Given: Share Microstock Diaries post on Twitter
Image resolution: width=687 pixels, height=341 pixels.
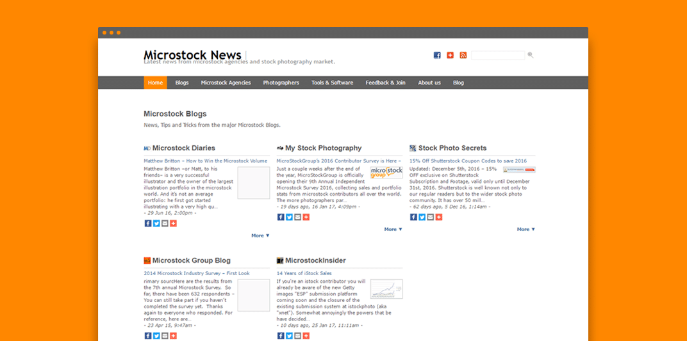Looking at the screenshot, I should point(156,223).
